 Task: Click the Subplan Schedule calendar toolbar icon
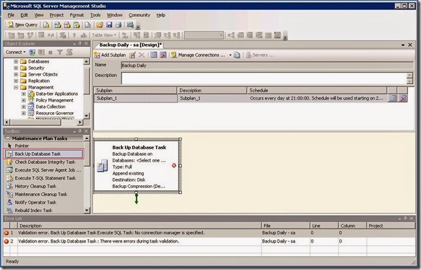click(x=154, y=55)
